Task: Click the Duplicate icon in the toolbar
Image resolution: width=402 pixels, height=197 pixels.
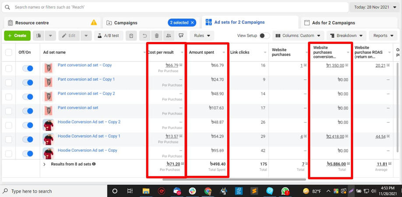Action: pyautogui.click(x=39, y=35)
